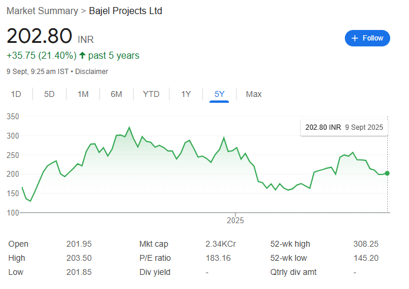Image resolution: width=409 pixels, height=289 pixels.
Task: Click the Follow button
Action: click(367, 38)
